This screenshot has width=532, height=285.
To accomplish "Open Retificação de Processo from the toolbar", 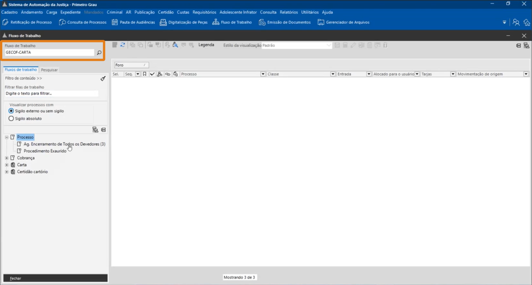I will click(27, 22).
